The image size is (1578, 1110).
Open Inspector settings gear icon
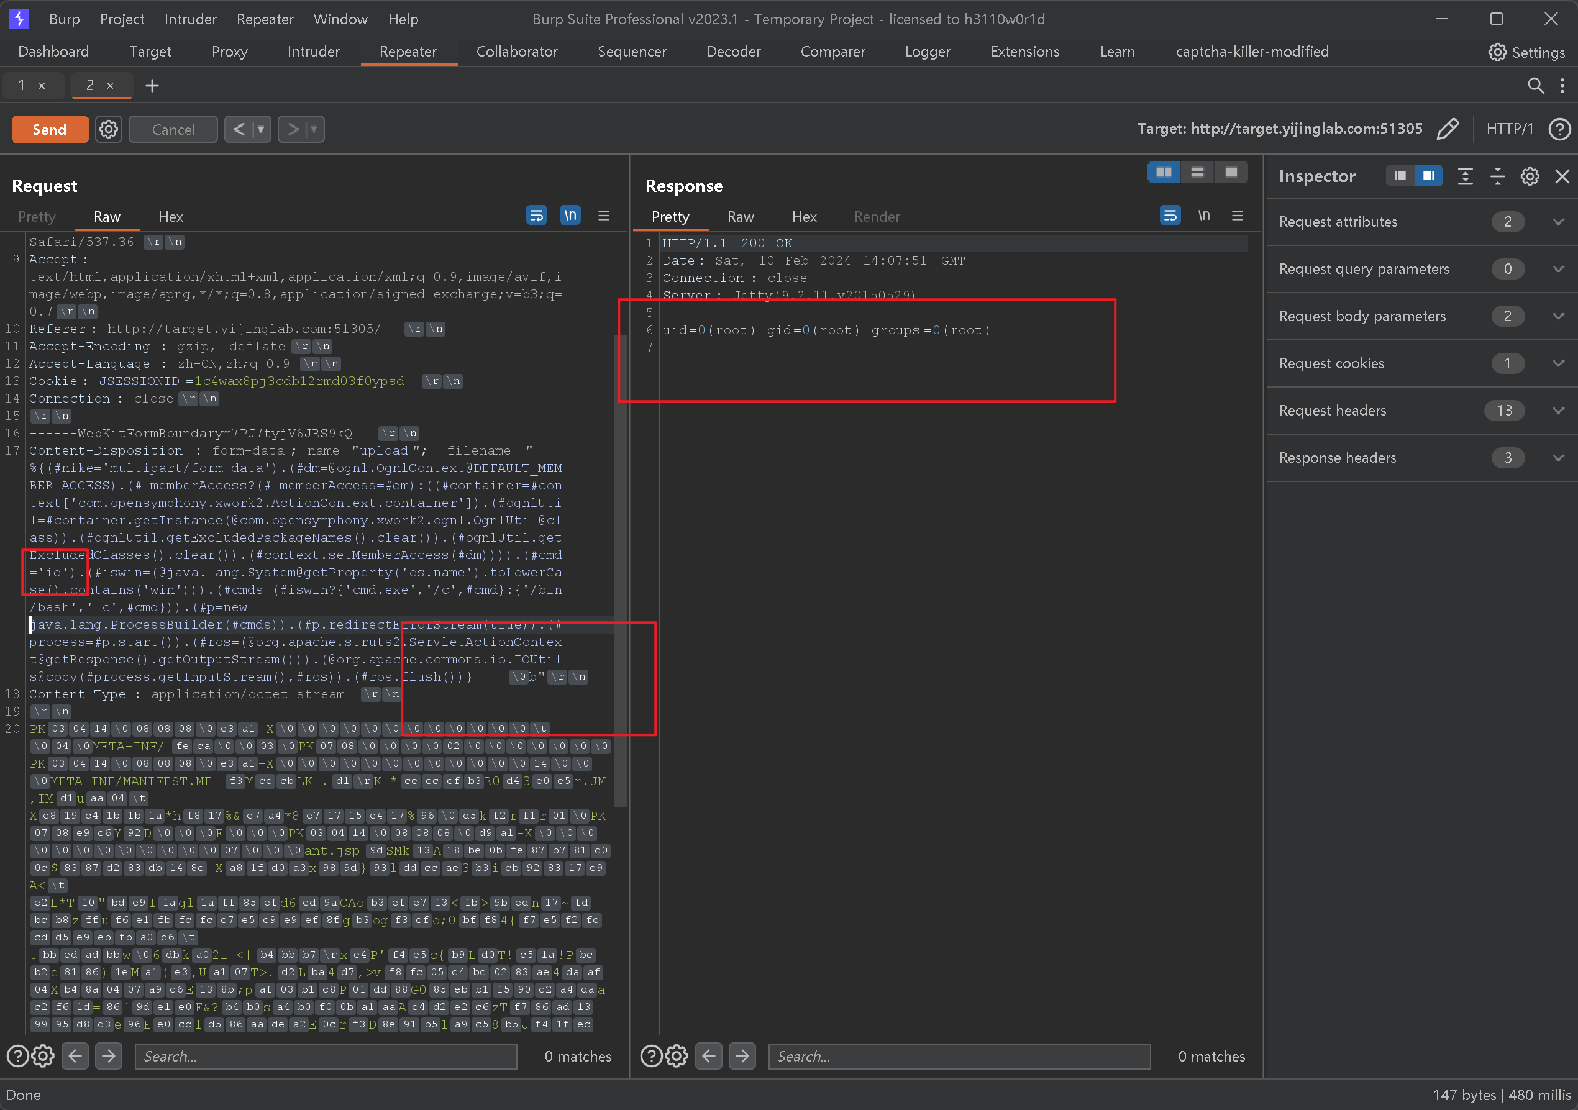point(1529,176)
